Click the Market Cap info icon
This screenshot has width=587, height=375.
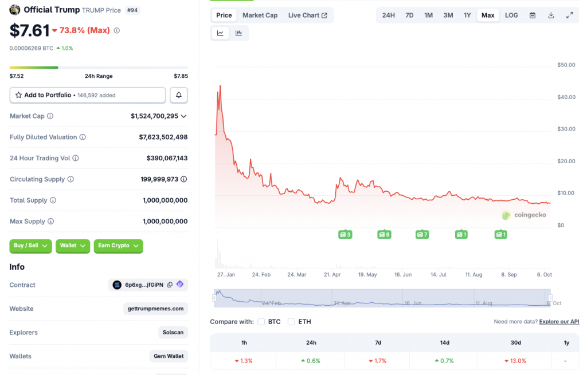click(50, 116)
